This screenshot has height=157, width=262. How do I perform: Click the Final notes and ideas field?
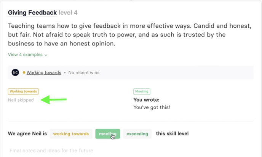click(51, 151)
